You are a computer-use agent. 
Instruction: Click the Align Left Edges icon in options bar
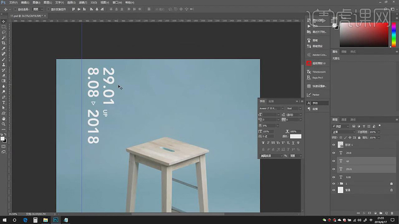point(91,9)
